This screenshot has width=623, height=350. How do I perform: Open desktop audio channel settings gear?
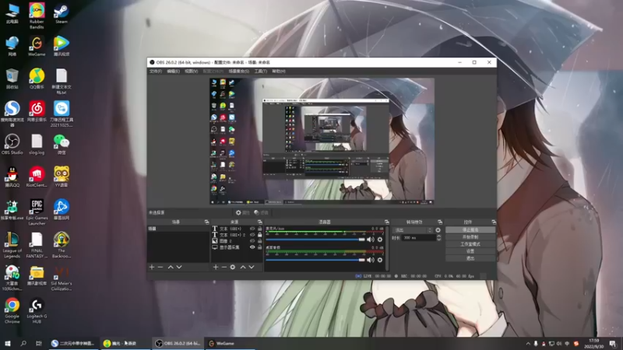coord(380,260)
